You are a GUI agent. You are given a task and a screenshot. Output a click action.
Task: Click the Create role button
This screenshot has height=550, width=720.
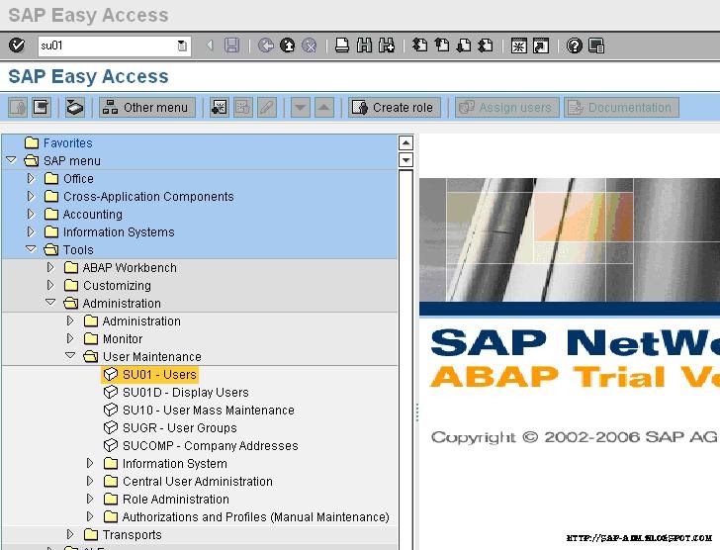[x=395, y=108]
